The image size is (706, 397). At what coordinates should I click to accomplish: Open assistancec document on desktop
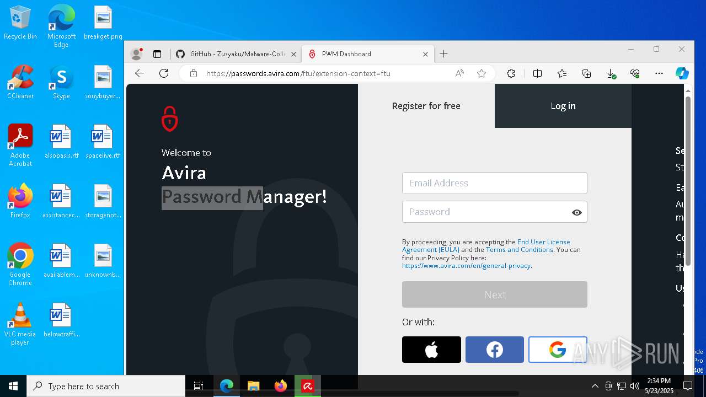point(61,201)
